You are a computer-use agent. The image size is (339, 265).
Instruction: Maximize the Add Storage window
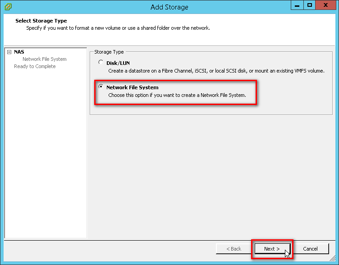point(310,5)
